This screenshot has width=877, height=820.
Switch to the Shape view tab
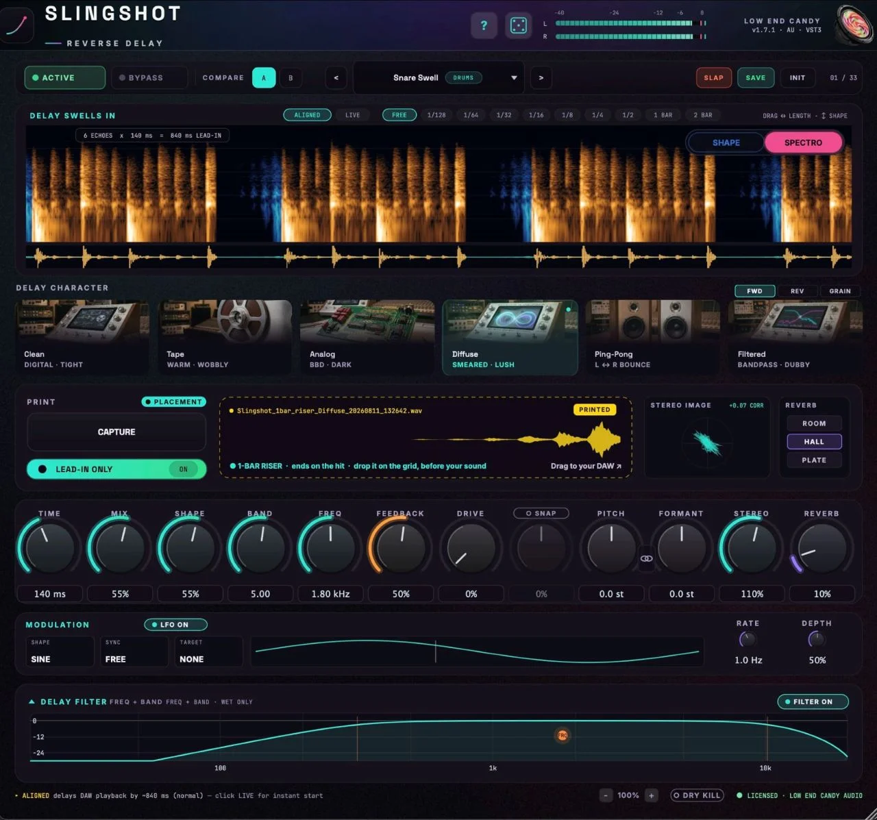tap(726, 142)
